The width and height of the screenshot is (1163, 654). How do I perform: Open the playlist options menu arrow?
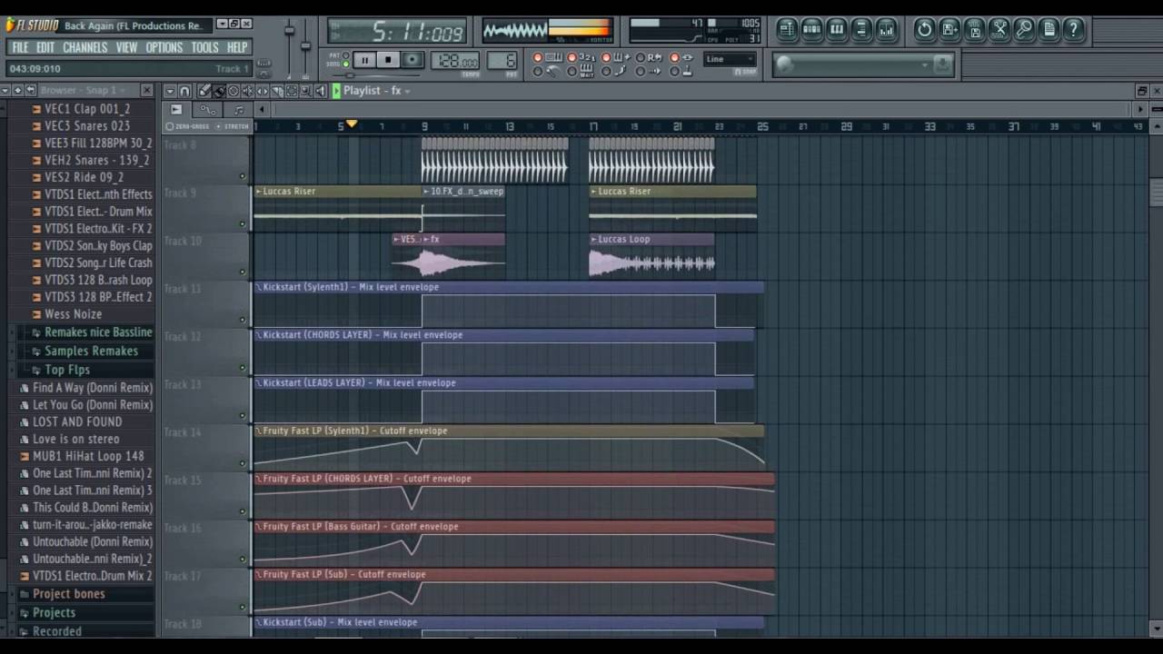[170, 91]
